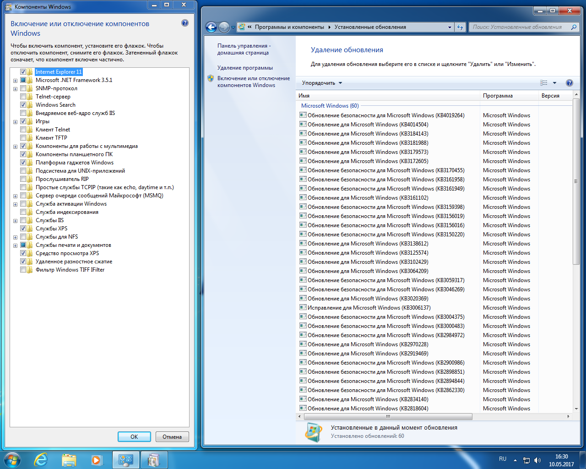586x469 pixels.
Task: Click the updates list scroll-down arrow
Action: click(x=576, y=409)
